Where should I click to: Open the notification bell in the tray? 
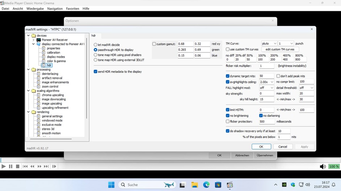click(334, 185)
